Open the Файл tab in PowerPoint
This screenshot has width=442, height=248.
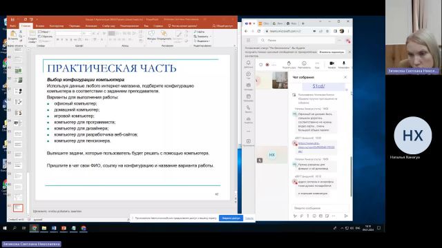click(13, 26)
